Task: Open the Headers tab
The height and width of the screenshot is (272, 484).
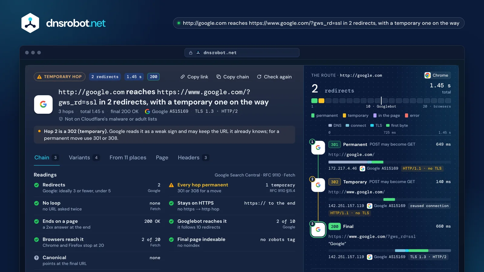Action: click(193, 157)
